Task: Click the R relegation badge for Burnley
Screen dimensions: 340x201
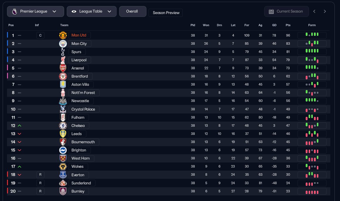Action: point(40,191)
